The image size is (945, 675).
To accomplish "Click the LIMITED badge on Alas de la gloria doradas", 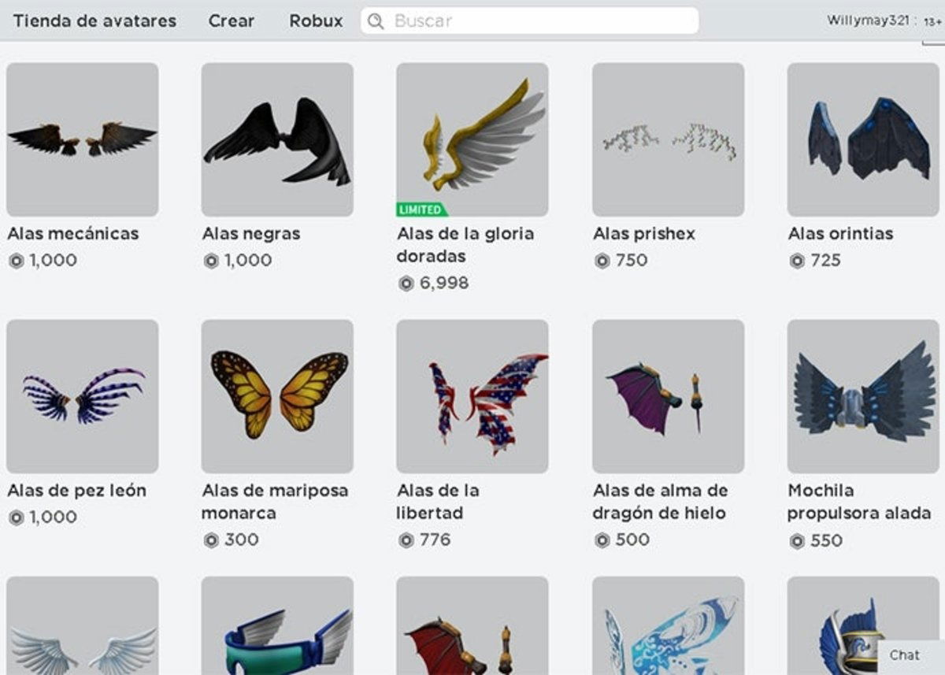I will [x=420, y=210].
